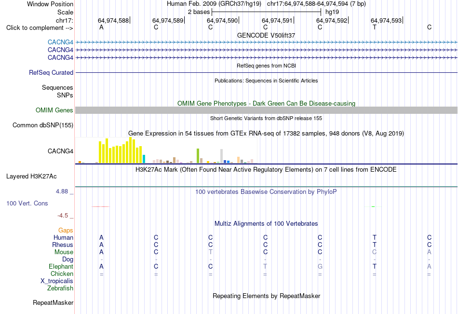Image resolution: width=458 pixels, height=314 pixels.
Task: Select the Chicken species row label
Action: click(62, 273)
